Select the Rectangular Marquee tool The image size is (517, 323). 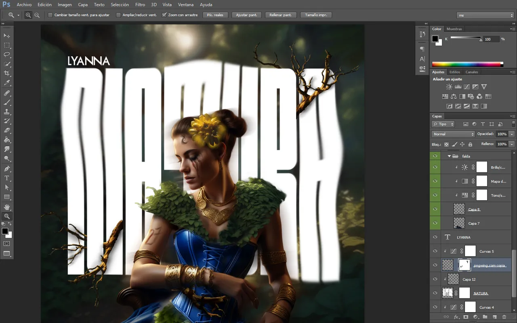pos(7,45)
